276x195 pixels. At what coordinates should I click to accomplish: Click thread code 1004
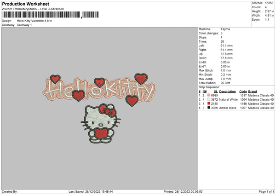243,100
